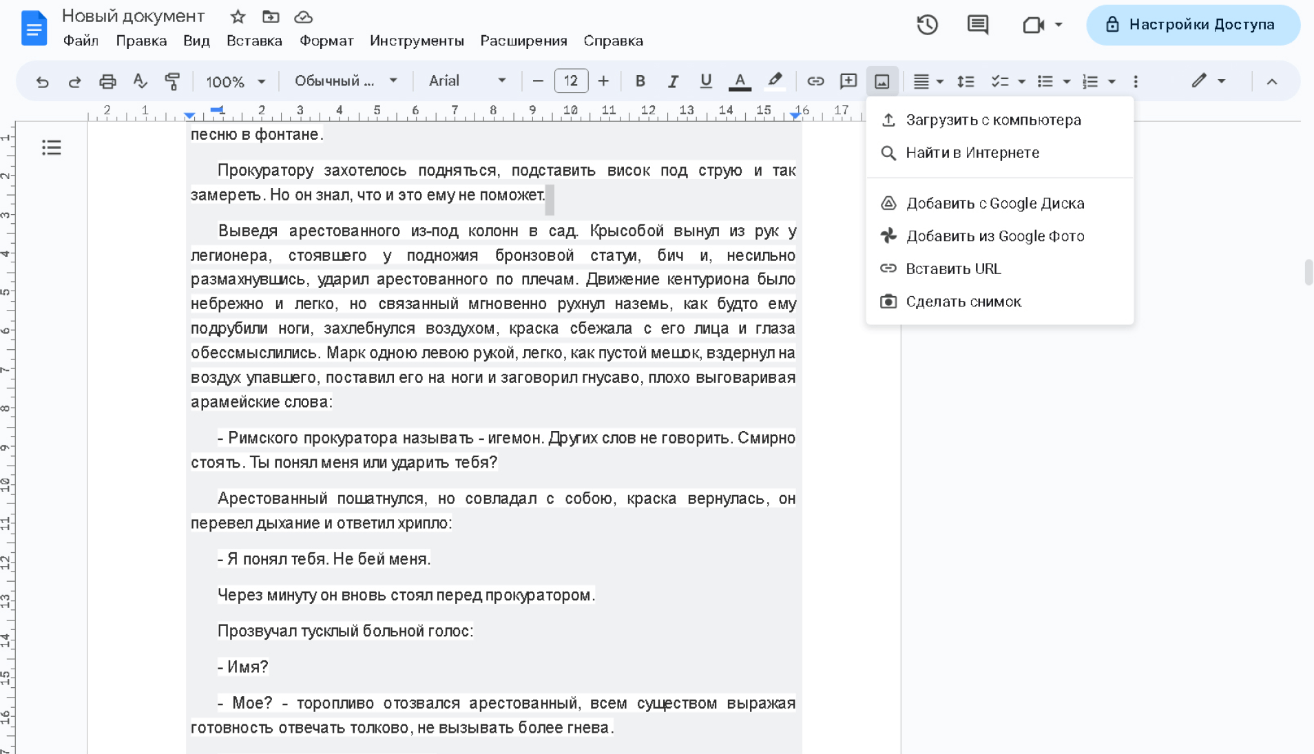
Task: Click the insert link icon
Action: 815,81
